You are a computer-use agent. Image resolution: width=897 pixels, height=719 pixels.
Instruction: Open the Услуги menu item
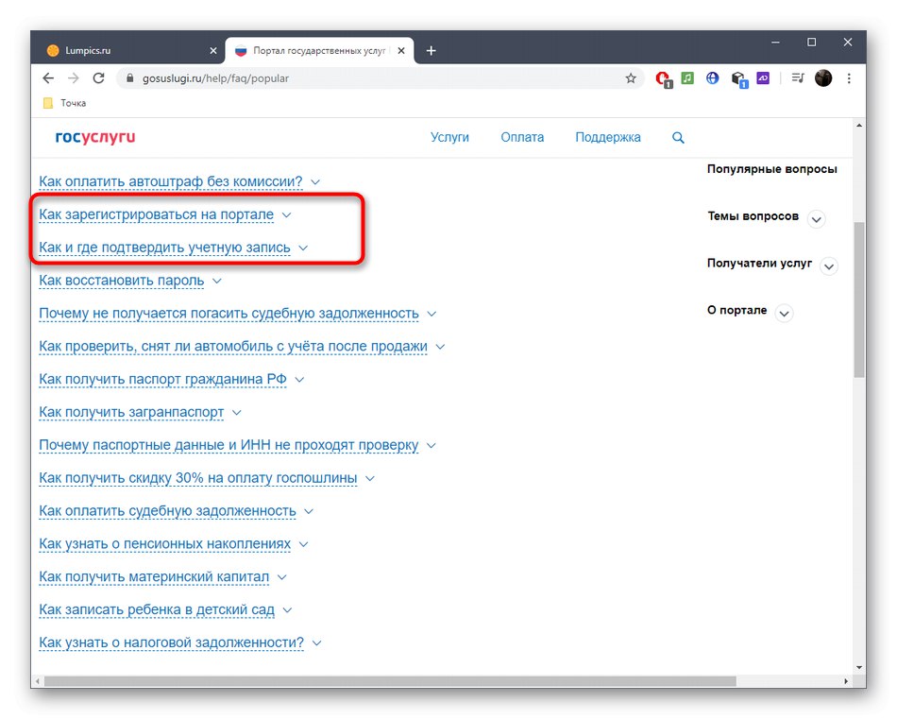tap(449, 137)
